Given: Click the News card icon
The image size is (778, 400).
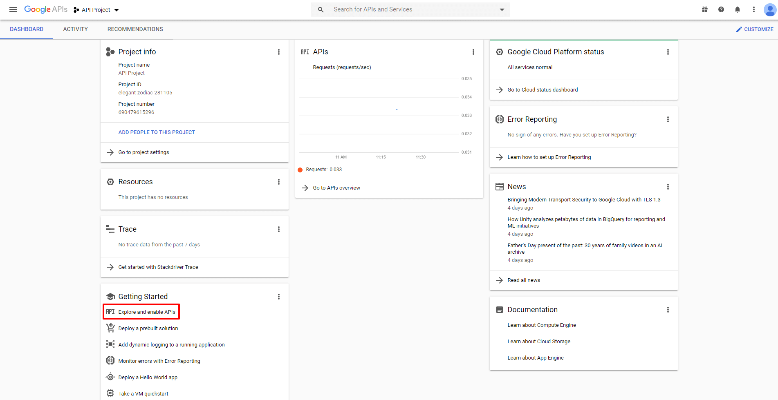Looking at the screenshot, I should point(500,187).
